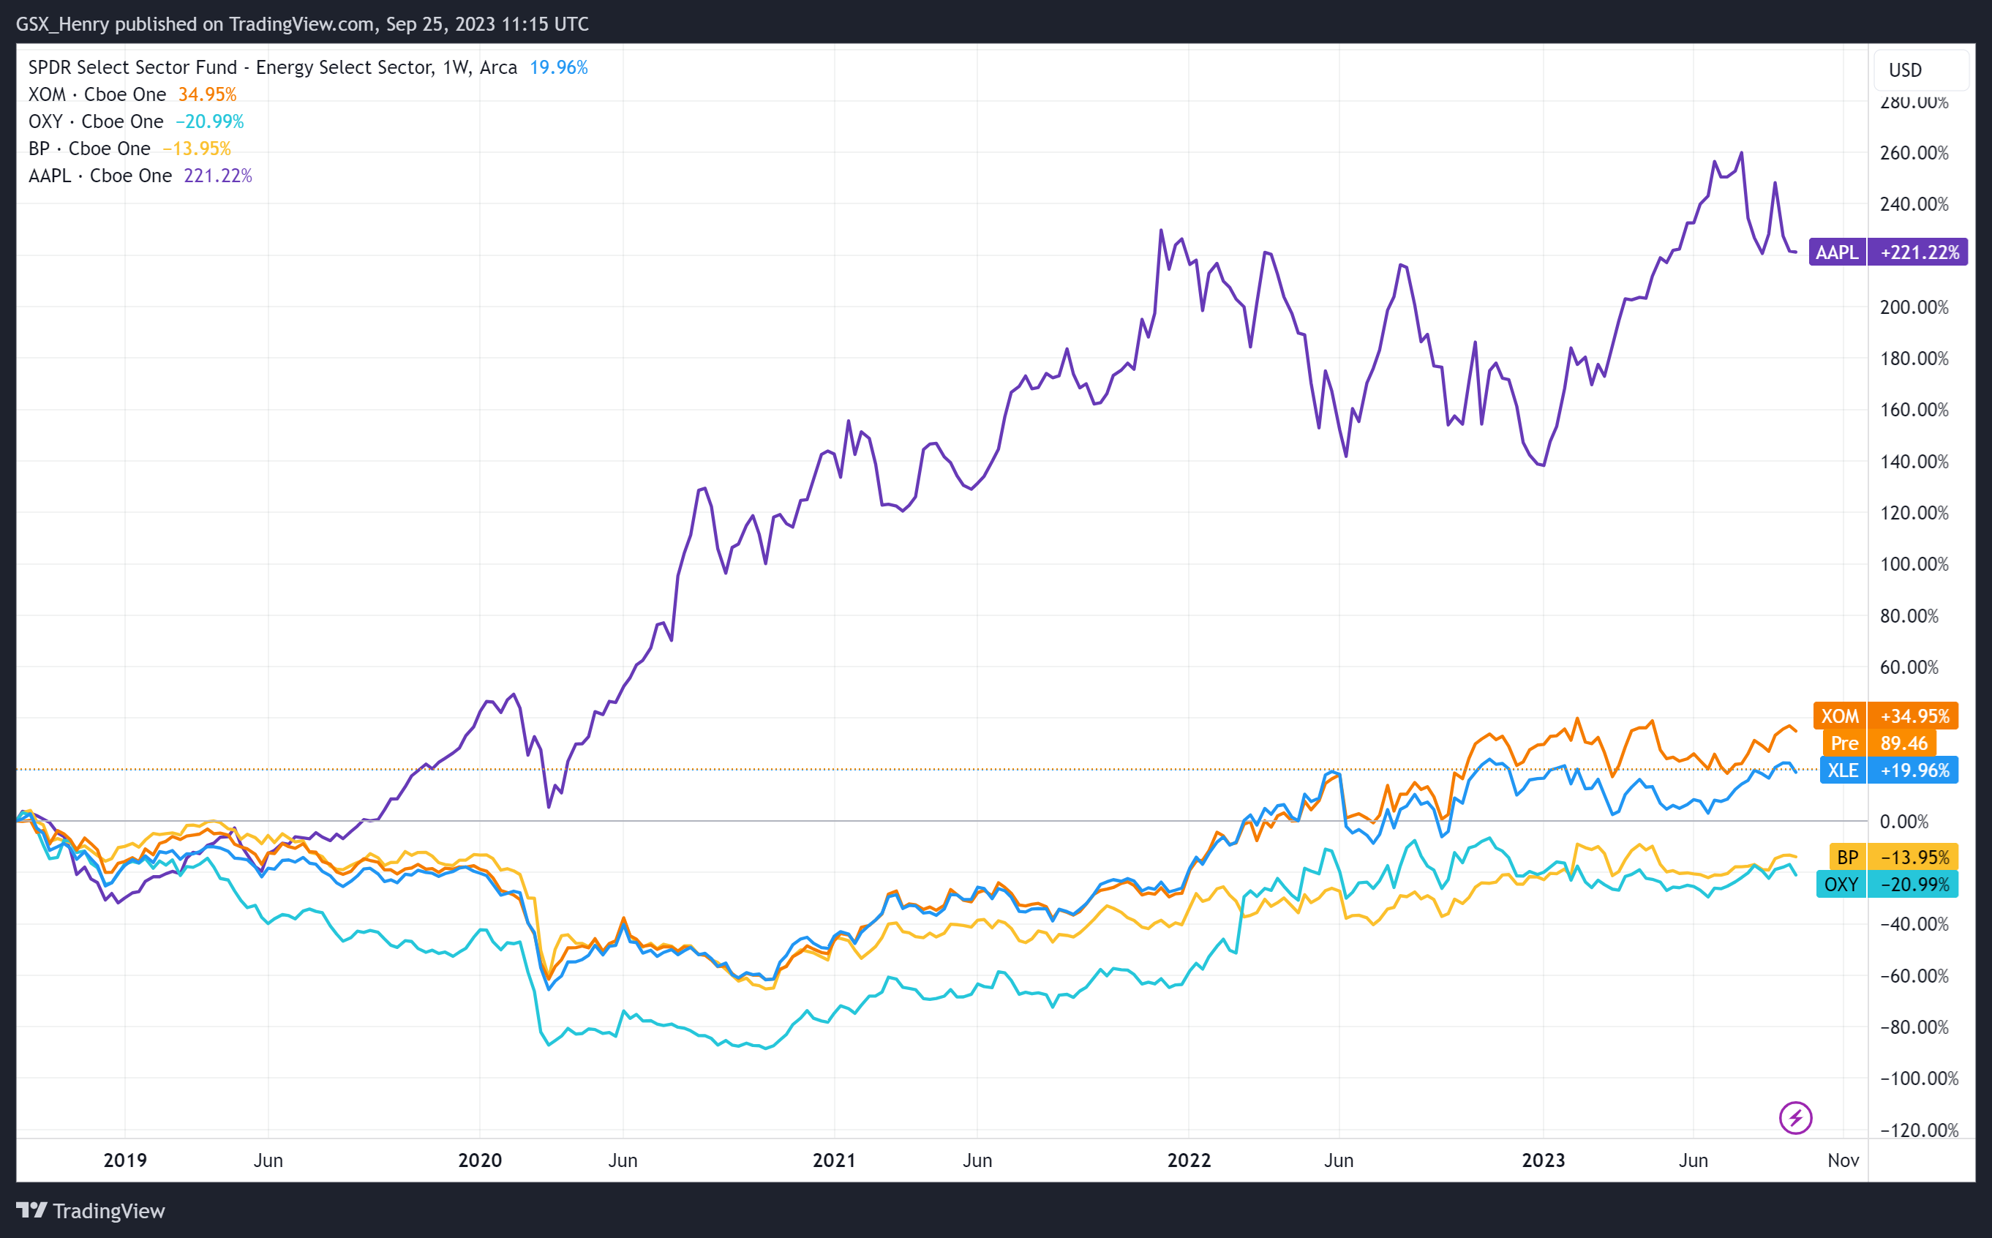Image resolution: width=1992 pixels, height=1238 pixels.
Task: Click the purple lightning bolt icon
Action: 1794,1118
